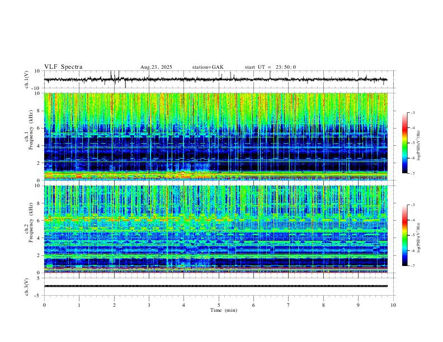Select the "ch.3(V)" axis label

point(27,287)
